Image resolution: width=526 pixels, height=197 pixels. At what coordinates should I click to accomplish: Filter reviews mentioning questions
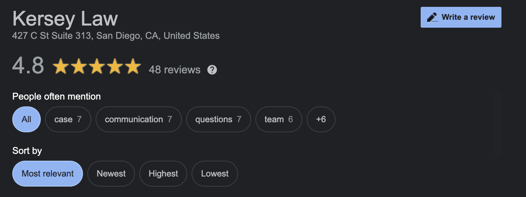(218, 119)
